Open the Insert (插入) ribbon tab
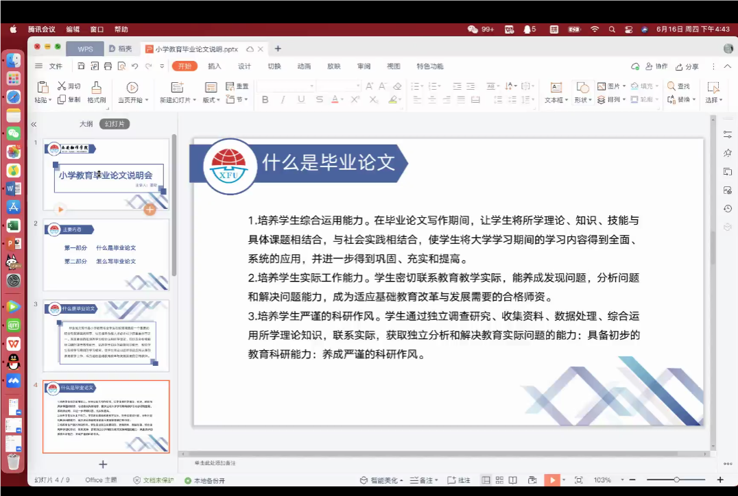This screenshot has height=496, width=738. click(215, 66)
